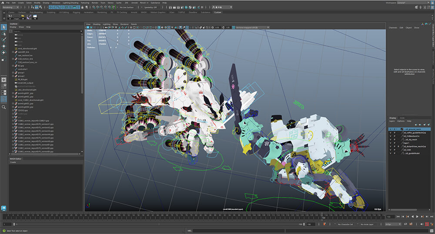Click the lock selection icon in status line
Image resolution: width=435 pixels, height=234 pixels.
[x=82, y=7]
